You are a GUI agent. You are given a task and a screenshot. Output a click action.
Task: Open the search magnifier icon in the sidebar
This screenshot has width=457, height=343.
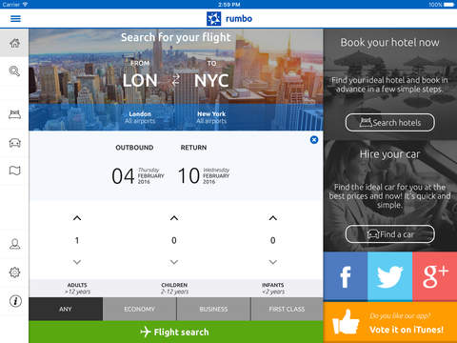(14, 71)
